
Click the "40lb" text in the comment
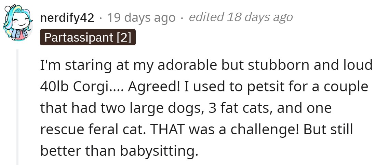click(x=56, y=87)
